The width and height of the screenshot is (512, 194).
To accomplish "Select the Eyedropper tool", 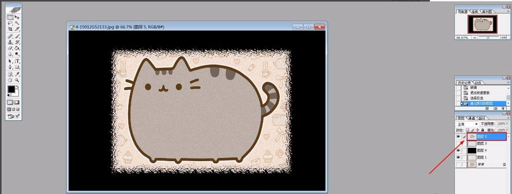I will [17, 74].
